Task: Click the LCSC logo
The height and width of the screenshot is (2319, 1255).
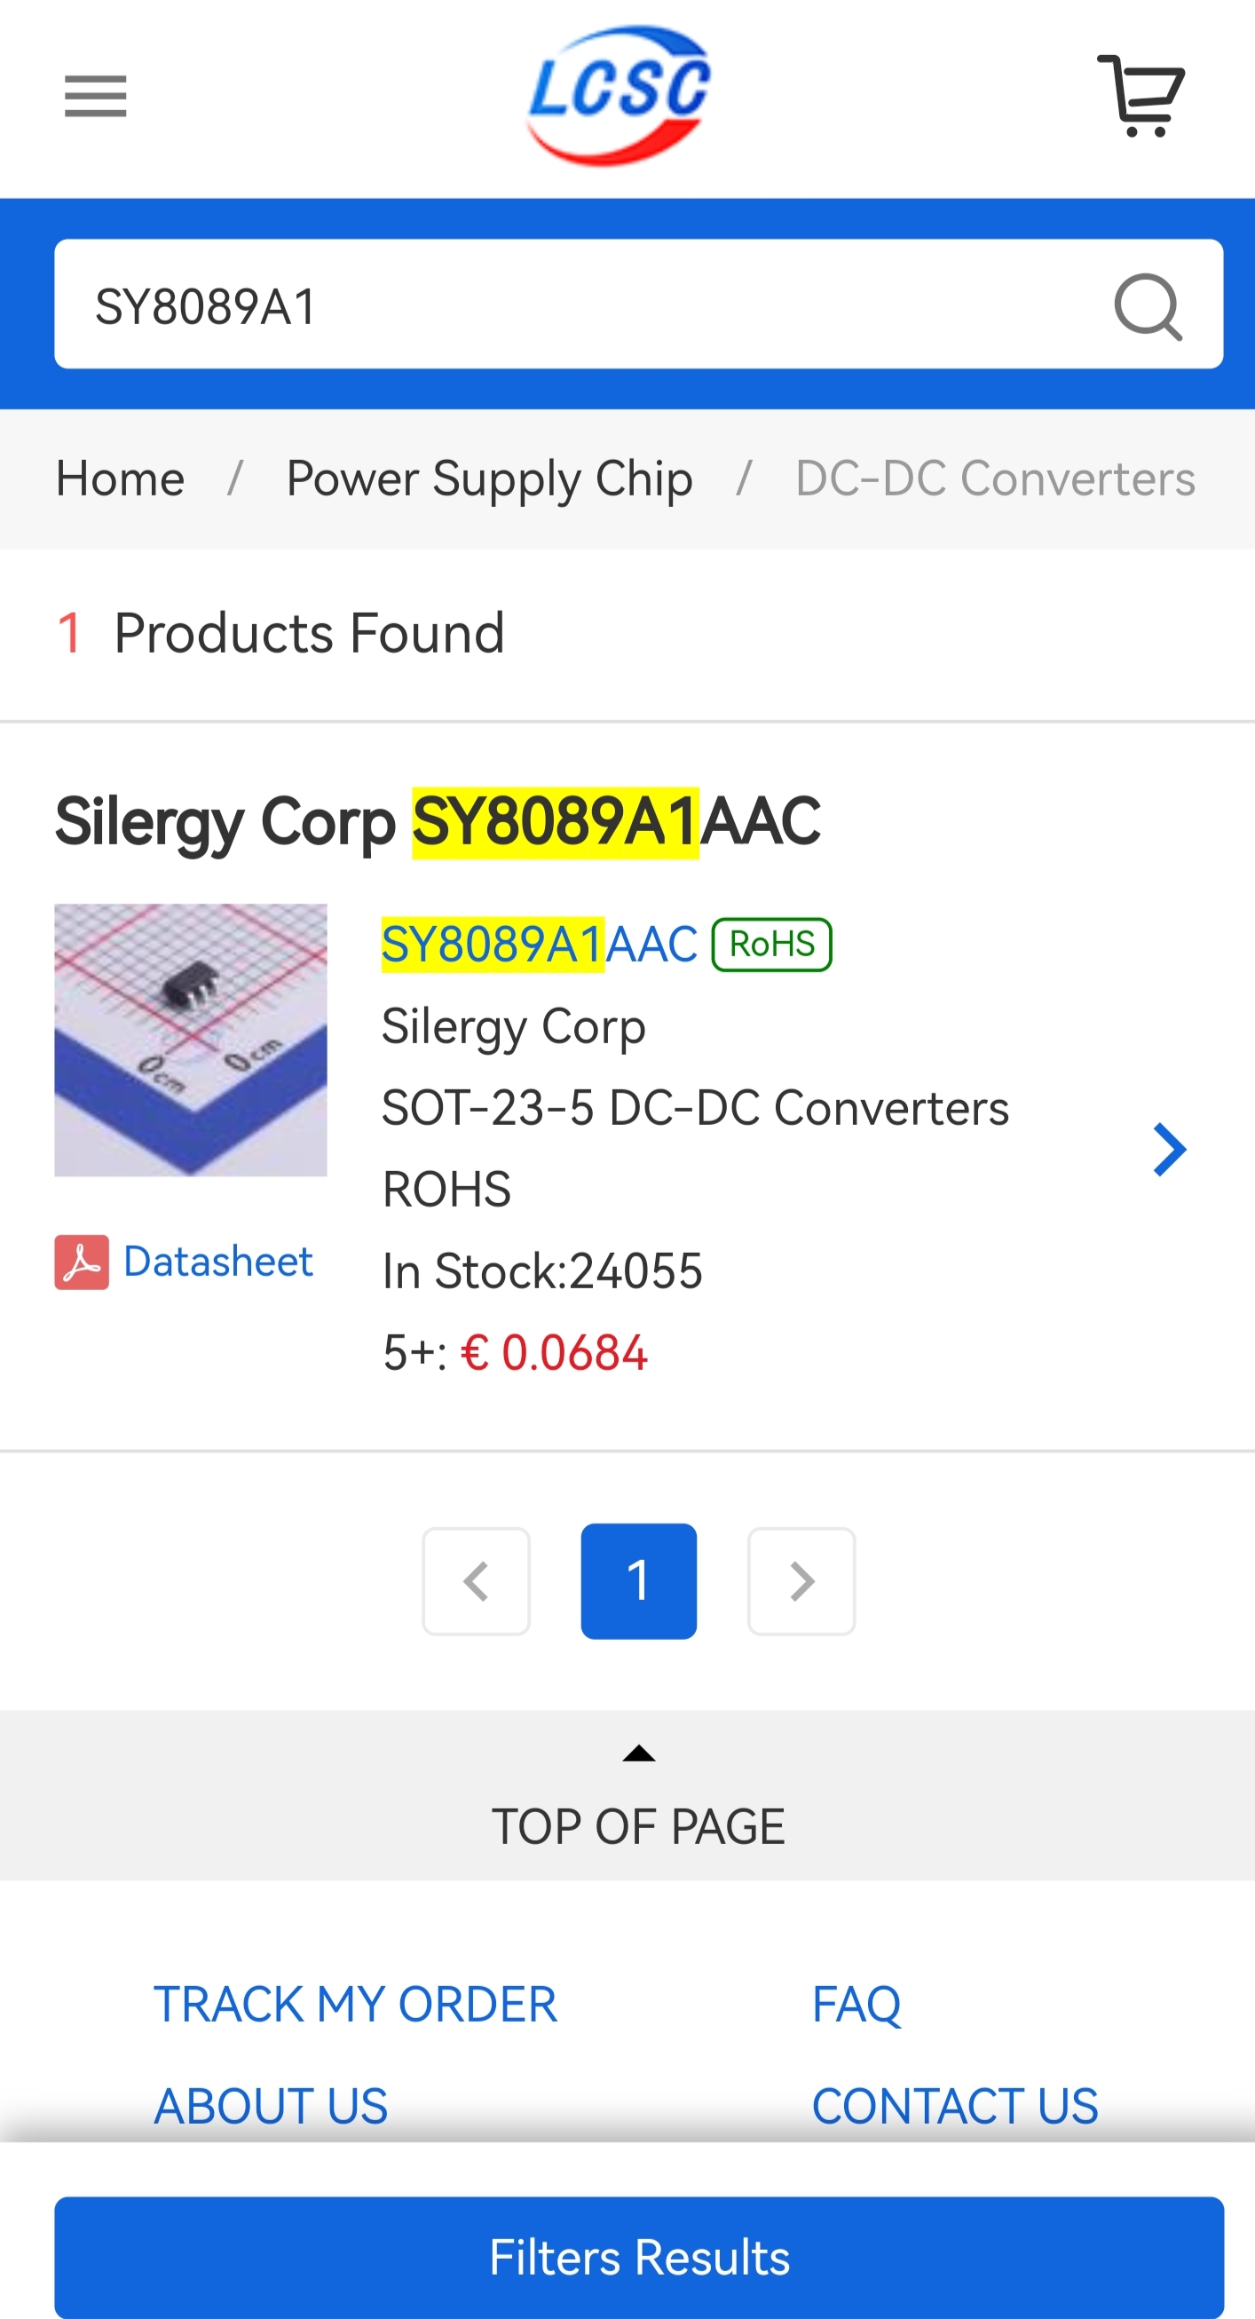Action: coord(620,94)
